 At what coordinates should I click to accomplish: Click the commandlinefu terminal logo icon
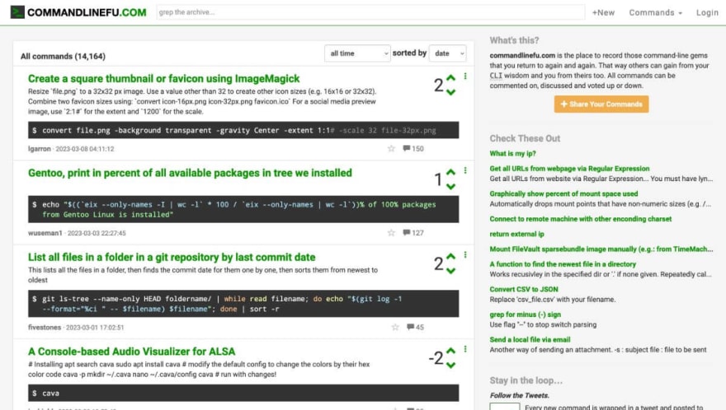pos(17,12)
